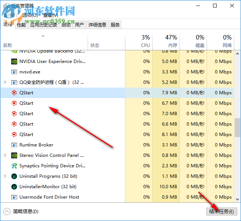
Task: Click the UninstallerMonitor (32 bit) icon
Action: [x=14, y=187]
